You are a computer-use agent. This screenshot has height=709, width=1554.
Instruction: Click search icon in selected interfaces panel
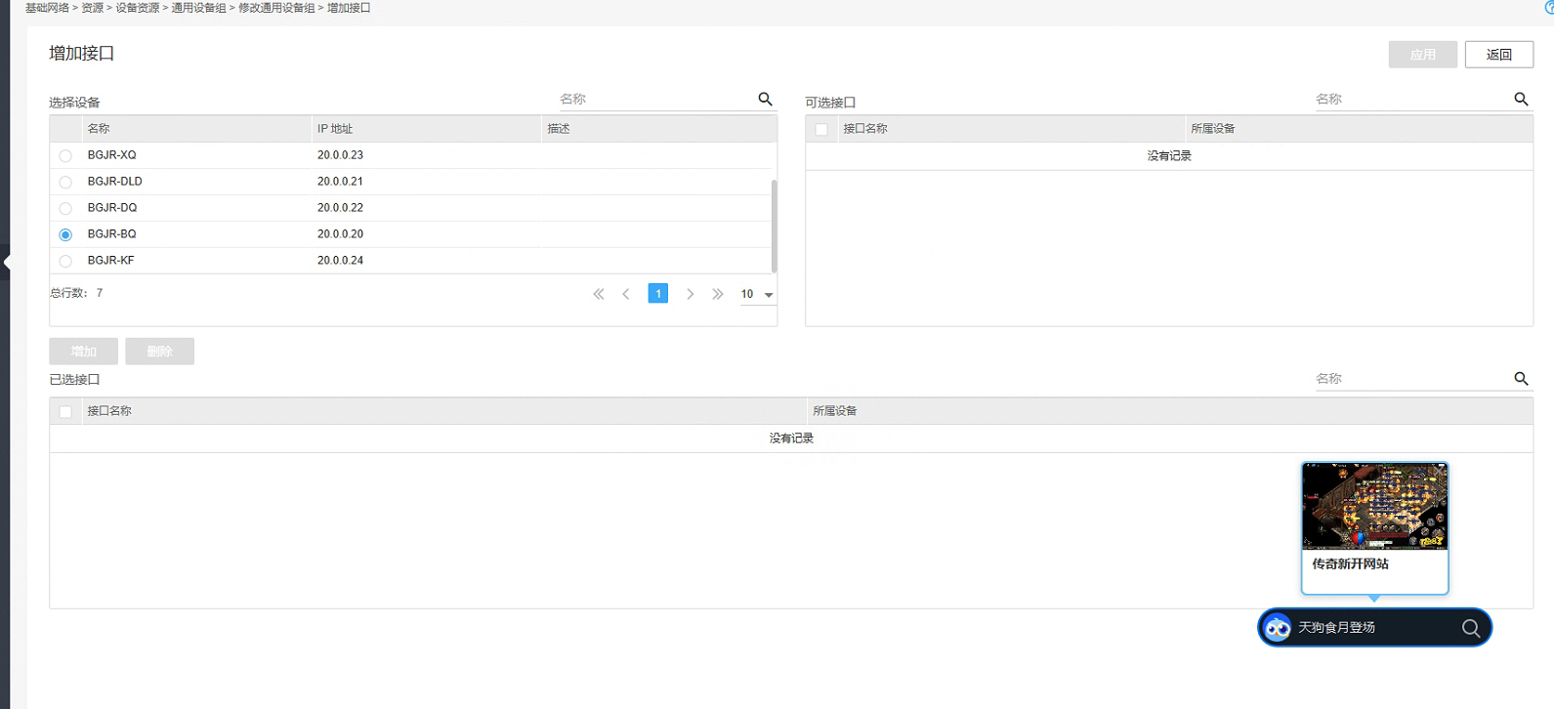[x=1521, y=379]
